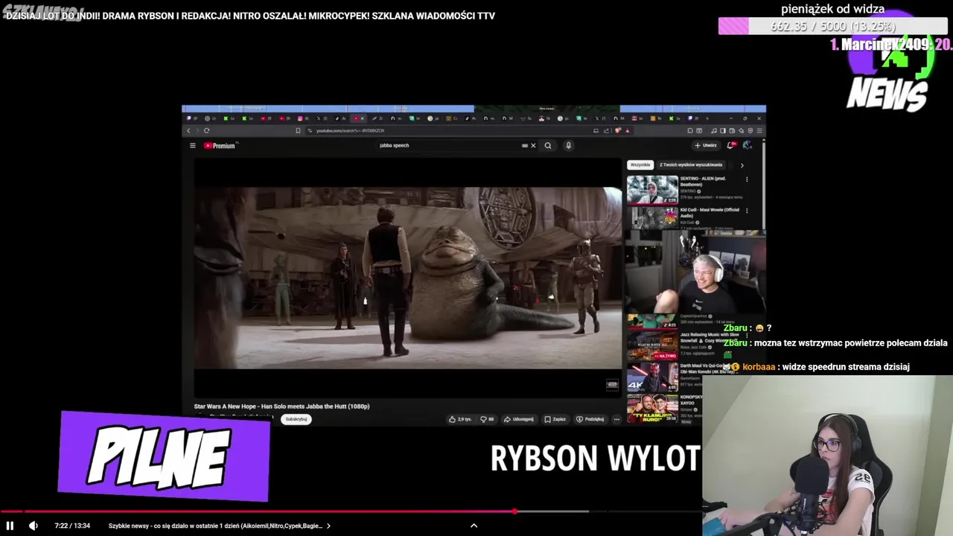This screenshot has width=953, height=536.
Task: Open more actions ellipsis beside Podziękuj
Action: click(x=616, y=419)
